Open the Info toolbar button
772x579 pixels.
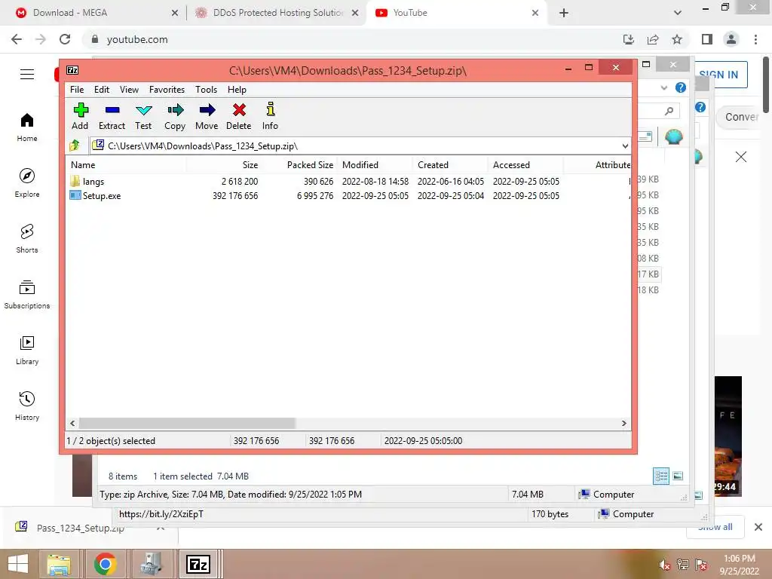[270, 116]
